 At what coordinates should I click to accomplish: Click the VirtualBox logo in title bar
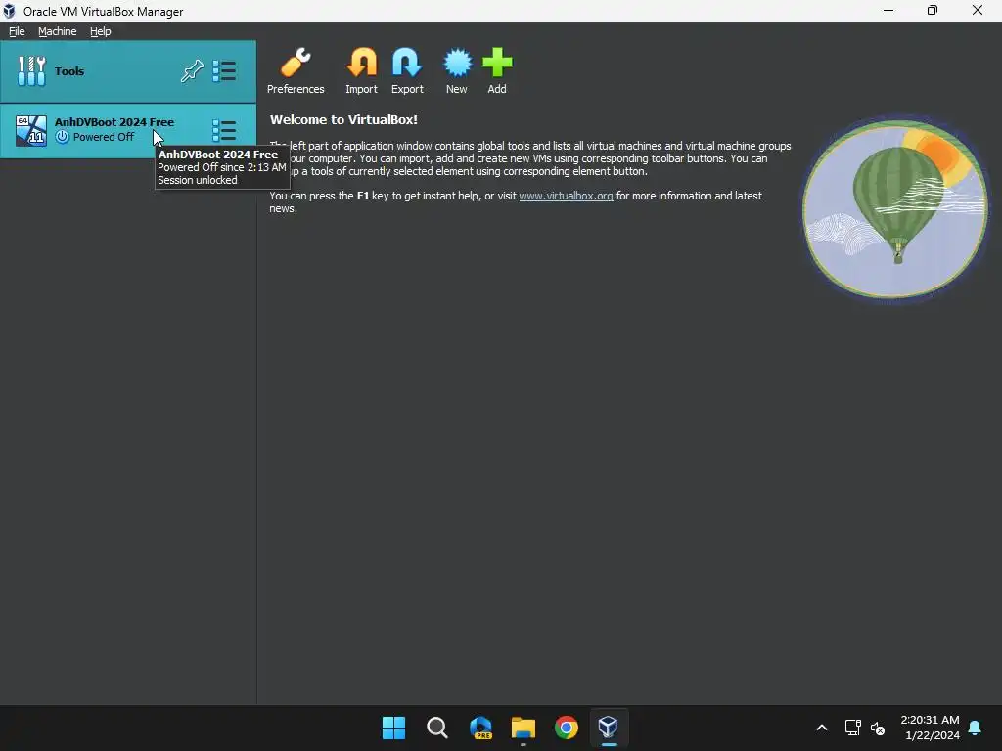point(9,11)
